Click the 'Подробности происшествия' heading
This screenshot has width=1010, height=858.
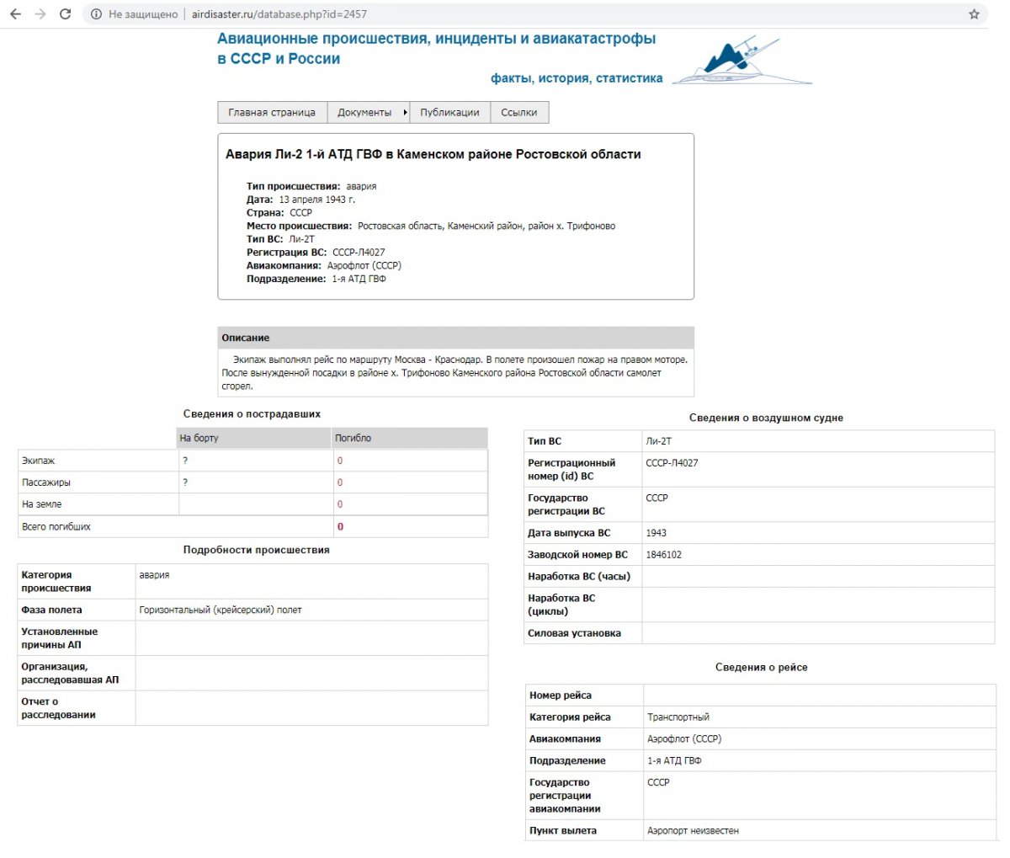pos(256,550)
